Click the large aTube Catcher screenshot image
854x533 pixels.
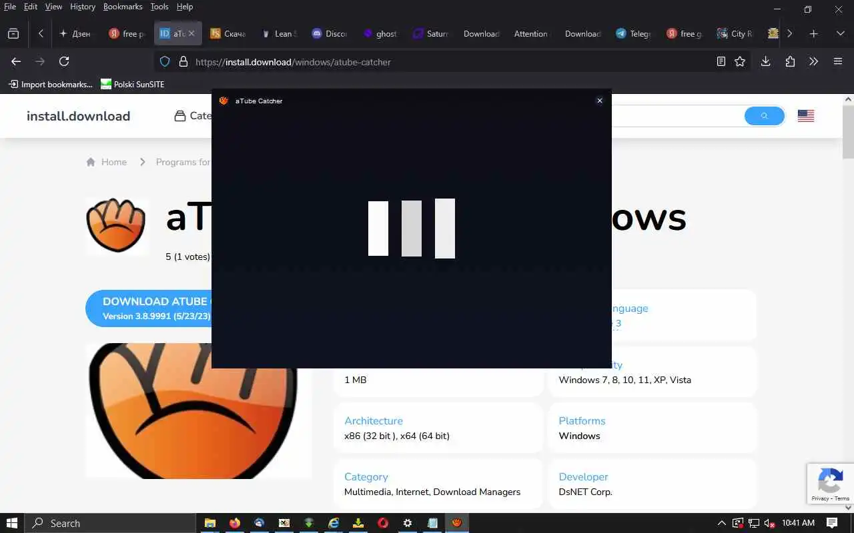[199, 411]
